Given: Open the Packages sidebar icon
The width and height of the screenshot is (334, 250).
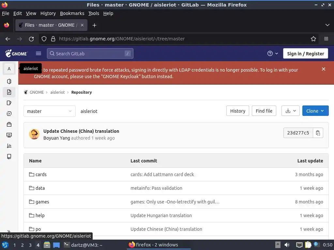Looking at the screenshot, I should pyautogui.click(x=9, y=124).
